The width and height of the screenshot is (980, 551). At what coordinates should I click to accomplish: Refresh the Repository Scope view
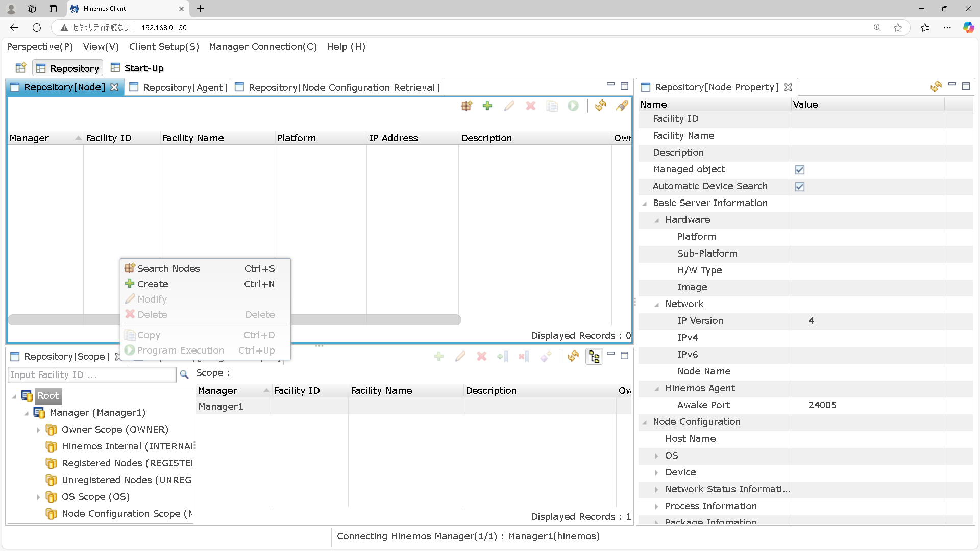point(573,356)
